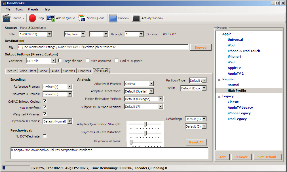
Task: Select the Universal preset
Action: pyautogui.click(x=235, y=40)
